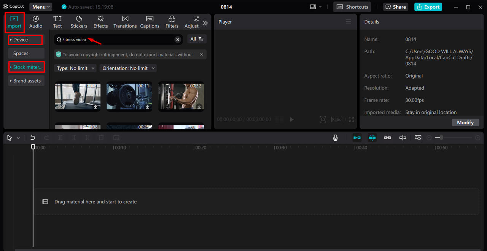Select the Filters tab icon
Image resolution: width=487 pixels, height=251 pixels.
click(x=172, y=22)
